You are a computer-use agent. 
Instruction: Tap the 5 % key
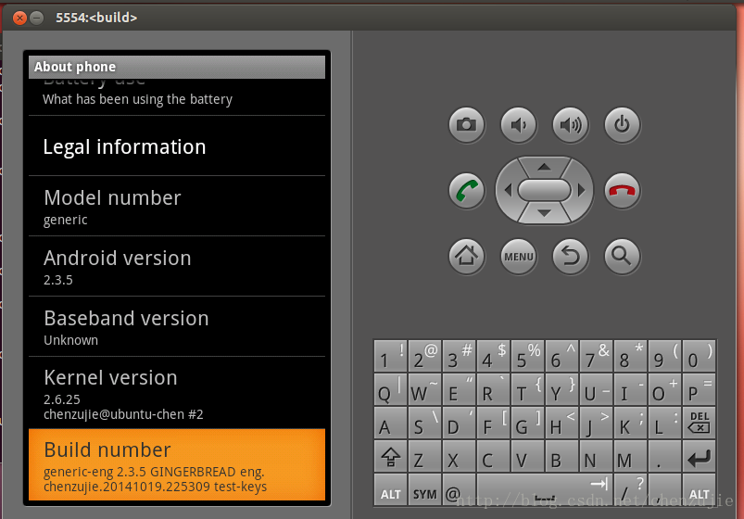(x=527, y=356)
